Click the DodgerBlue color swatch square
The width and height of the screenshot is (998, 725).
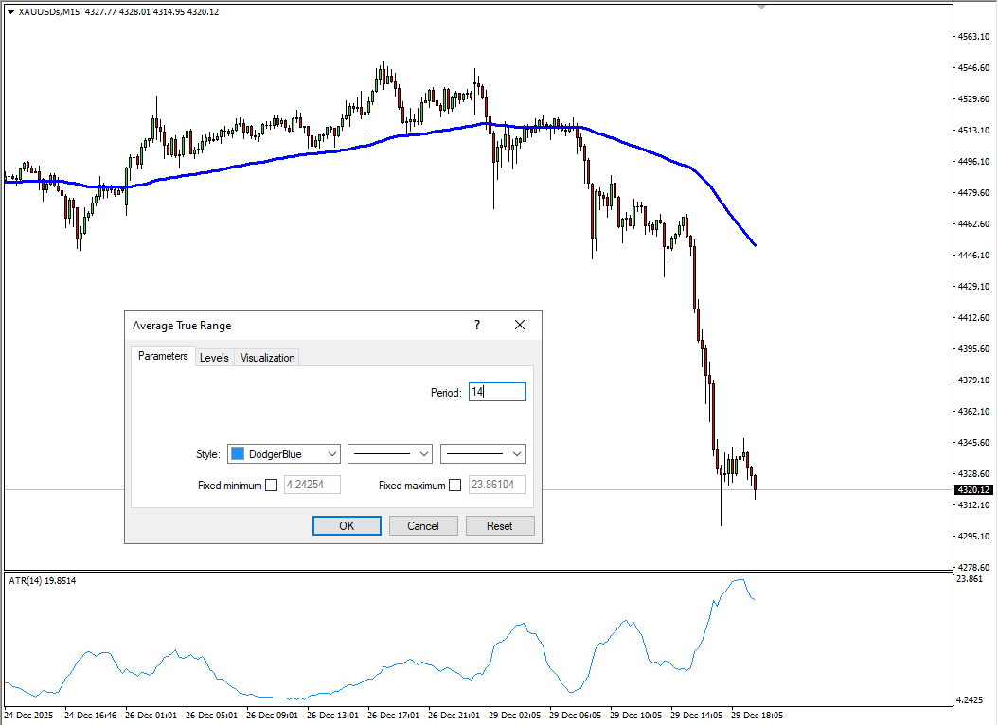(238, 454)
